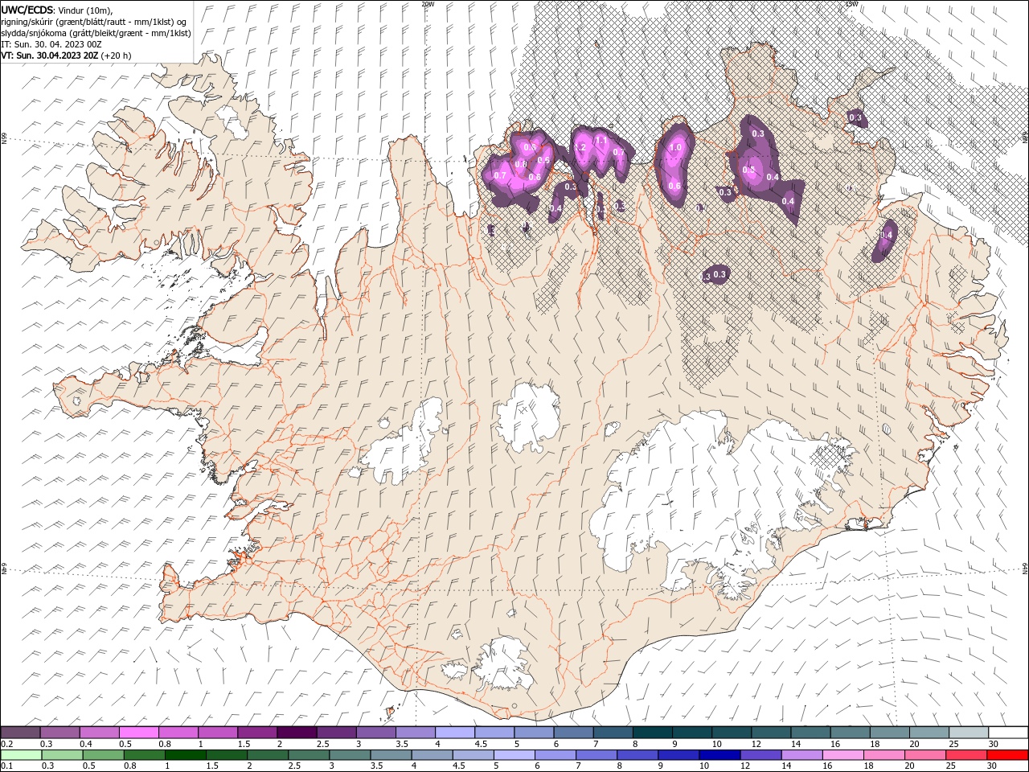The image size is (1029, 772).
Task: Pick the lower legend swatch starting at 0.5
Action: (x=103, y=755)
